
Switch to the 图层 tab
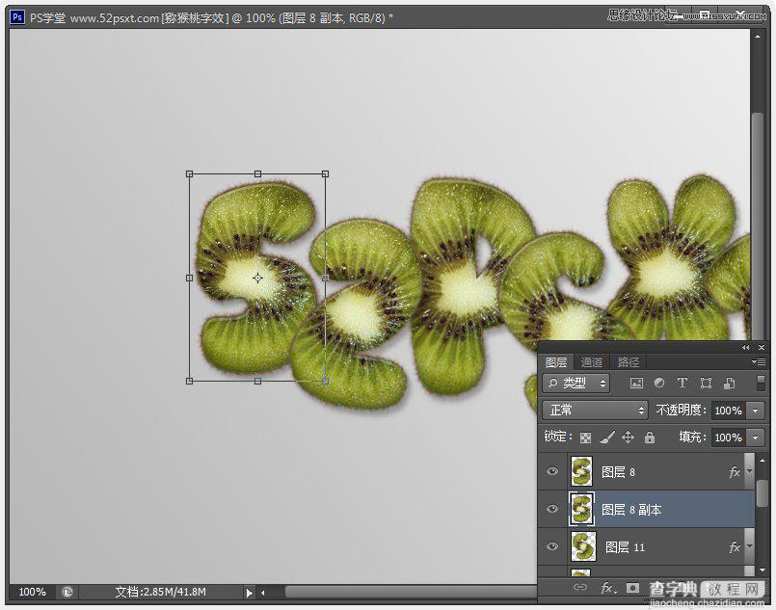tap(556, 362)
